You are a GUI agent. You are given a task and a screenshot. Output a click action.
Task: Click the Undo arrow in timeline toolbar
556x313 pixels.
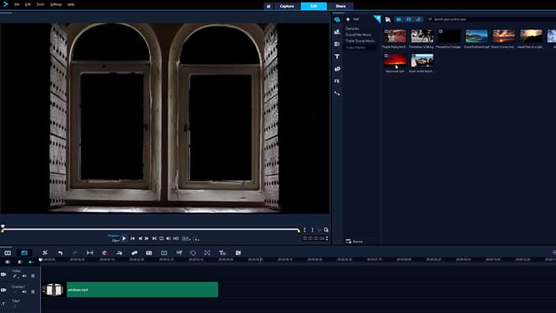pyautogui.click(x=60, y=252)
